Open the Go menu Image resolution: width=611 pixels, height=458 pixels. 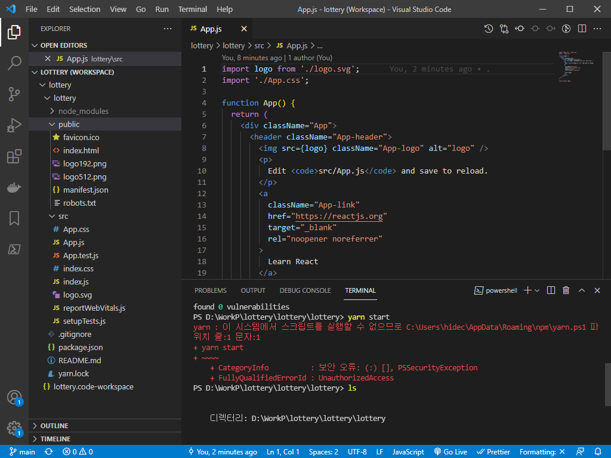(x=141, y=9)
